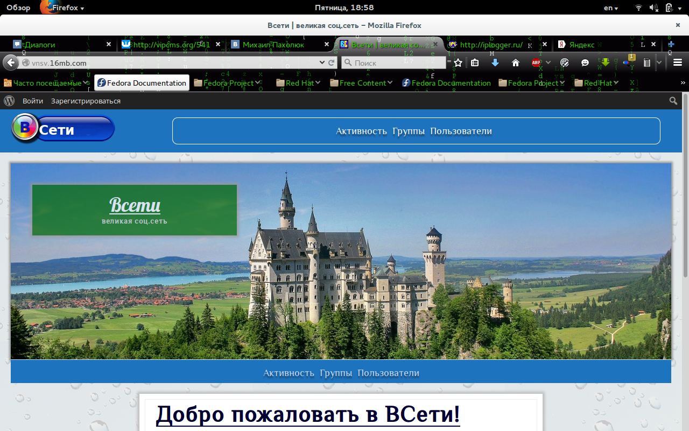Go to the Firefox home page icon

(x=516, y=63)
